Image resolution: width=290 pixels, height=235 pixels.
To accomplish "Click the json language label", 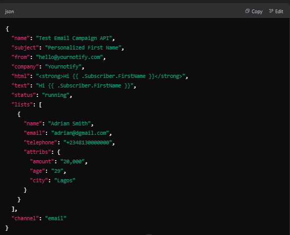I will coord(10,12).
